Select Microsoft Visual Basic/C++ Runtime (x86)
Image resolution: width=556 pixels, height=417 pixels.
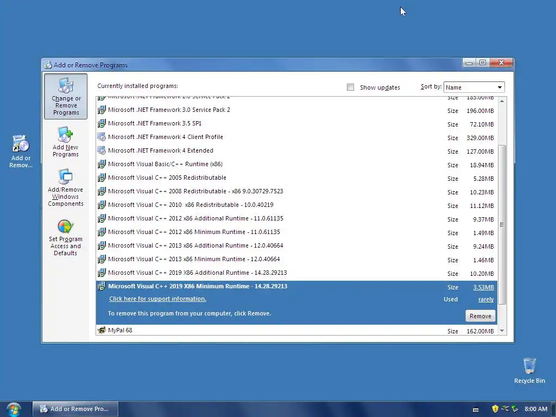click(x=296, y=164)
